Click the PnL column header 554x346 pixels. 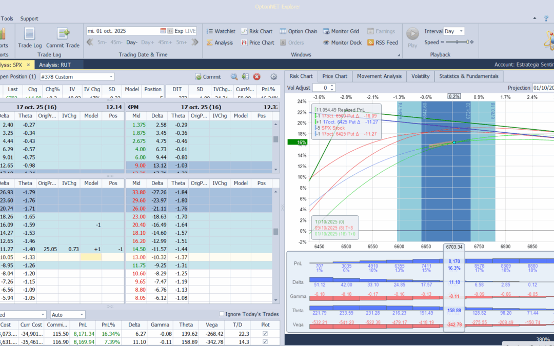click(x=84, y=325)
